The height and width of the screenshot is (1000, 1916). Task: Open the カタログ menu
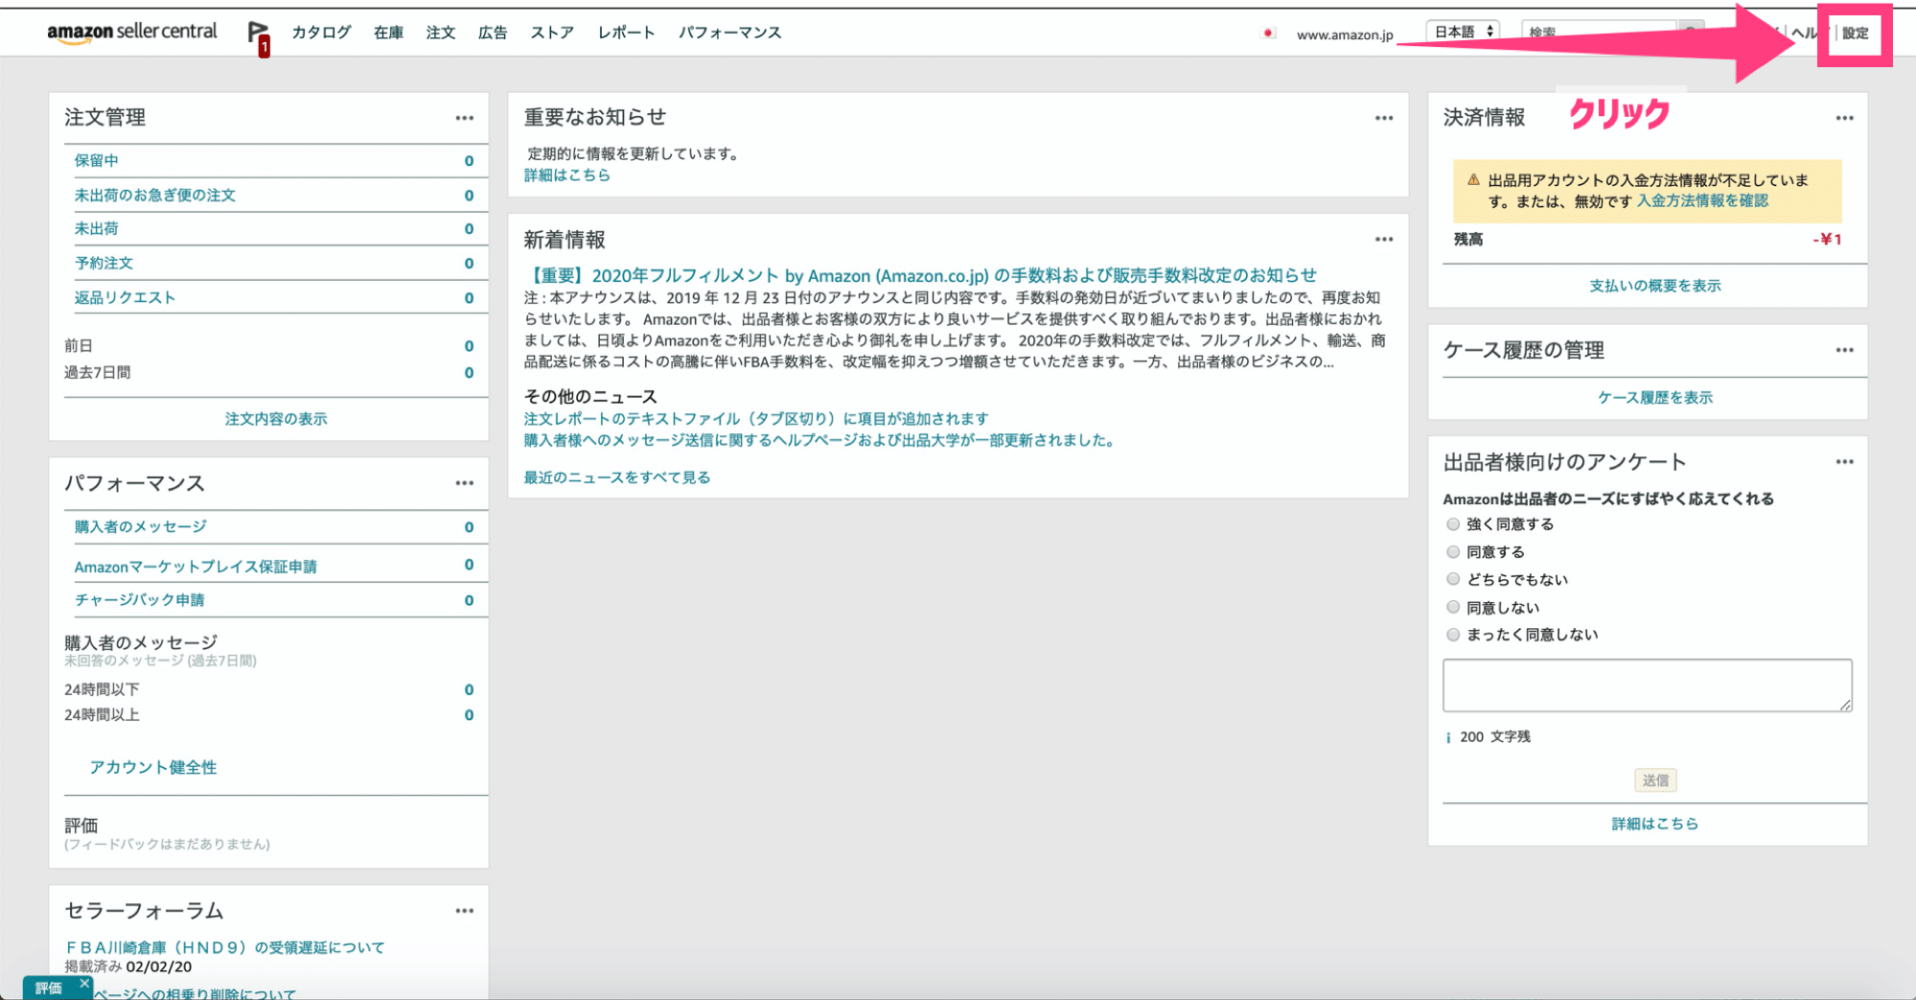321,33
